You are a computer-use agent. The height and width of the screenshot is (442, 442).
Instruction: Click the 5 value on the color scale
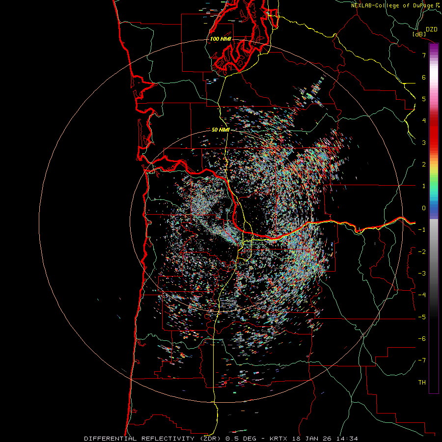point(424,99)
